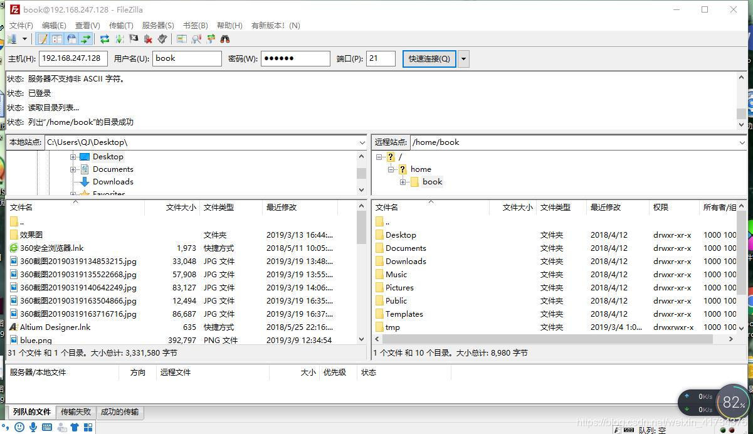
Task: Switch to 列队的文件 tab
Action: tap(31, 412)
